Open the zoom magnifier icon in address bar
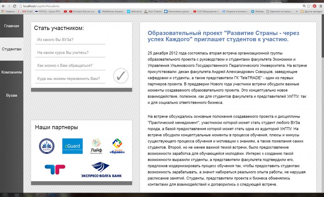324x197 pixels. 304,6
